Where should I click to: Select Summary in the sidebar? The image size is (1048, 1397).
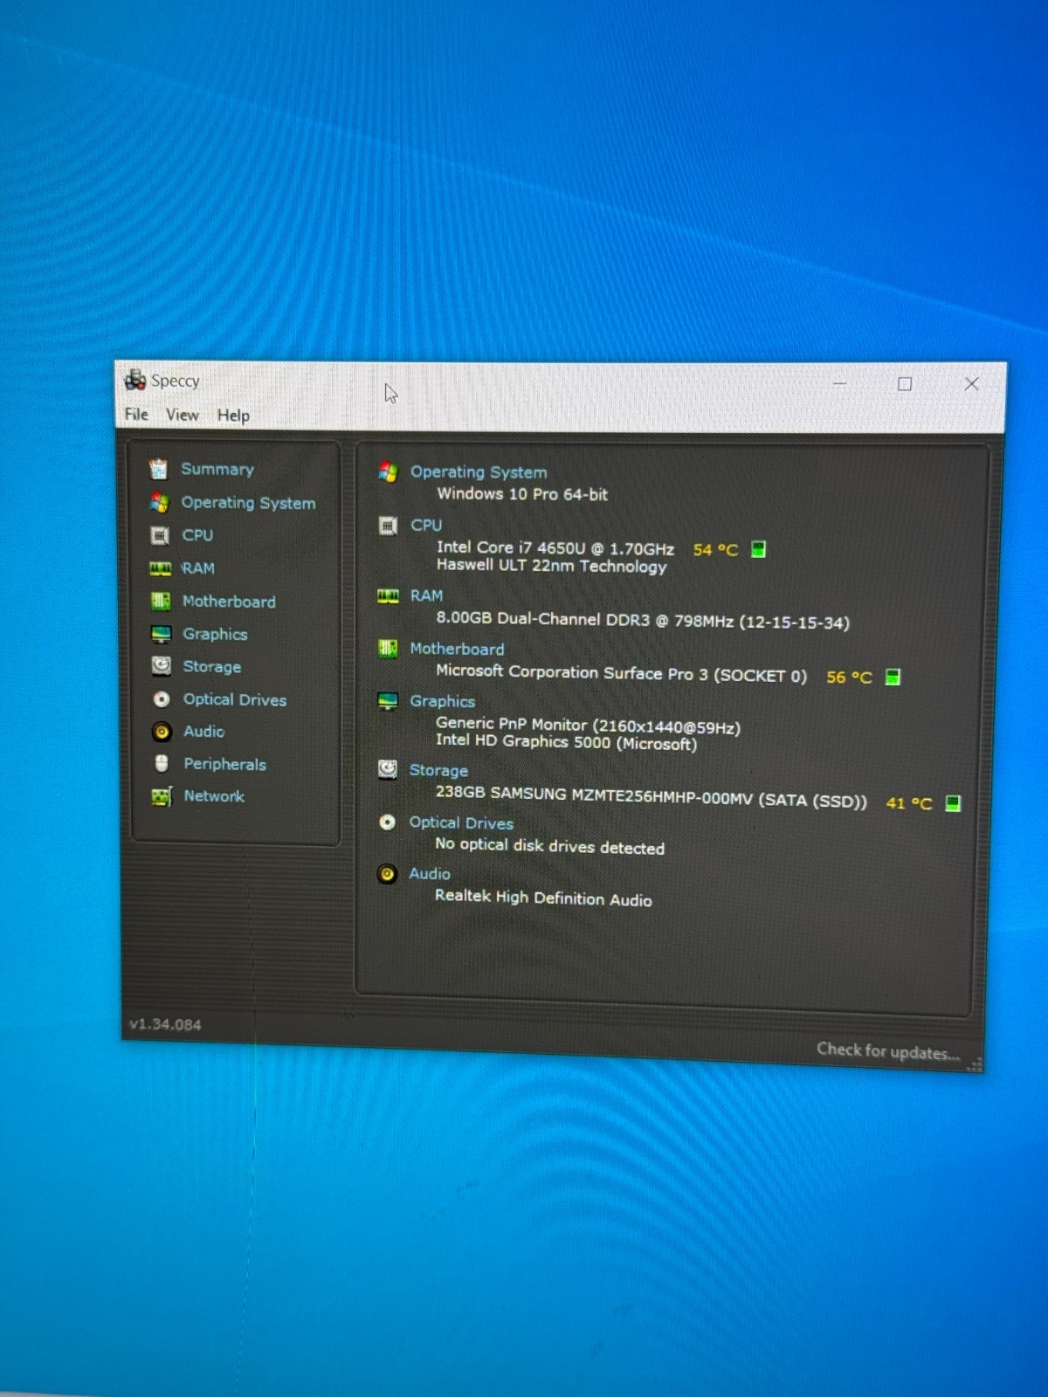click(217, 469)
